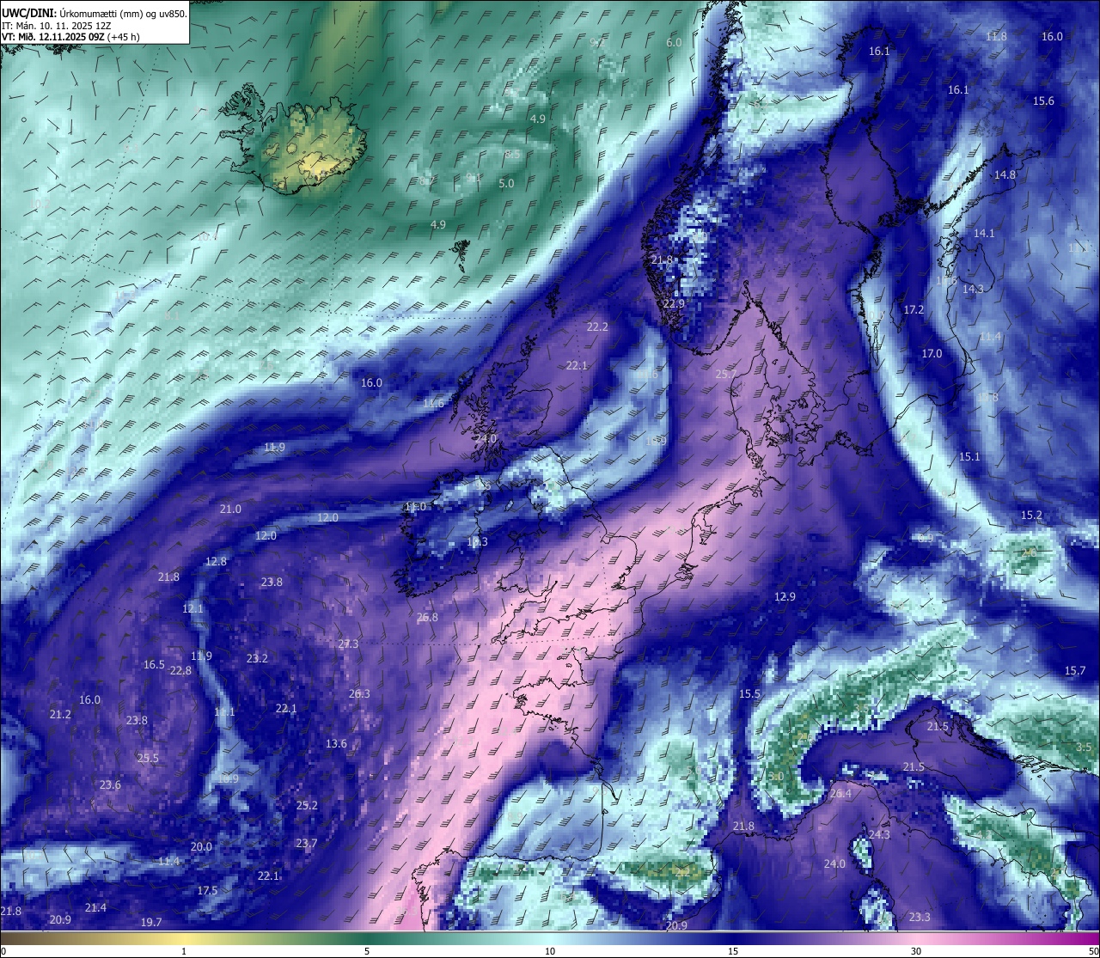
Task: Click the 15 tick on the color scale
Action: [x=733, y=951]
